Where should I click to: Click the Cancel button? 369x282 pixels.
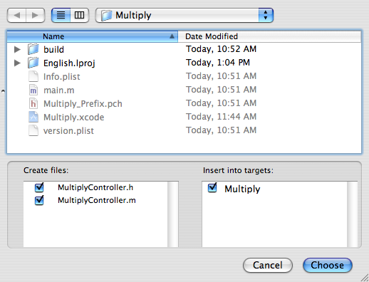[268, 265]
